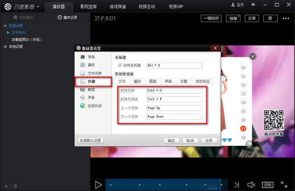The height and width of the screenshot is (191, 295).
Task: Click the play button in the player
Action: (98, 185)
